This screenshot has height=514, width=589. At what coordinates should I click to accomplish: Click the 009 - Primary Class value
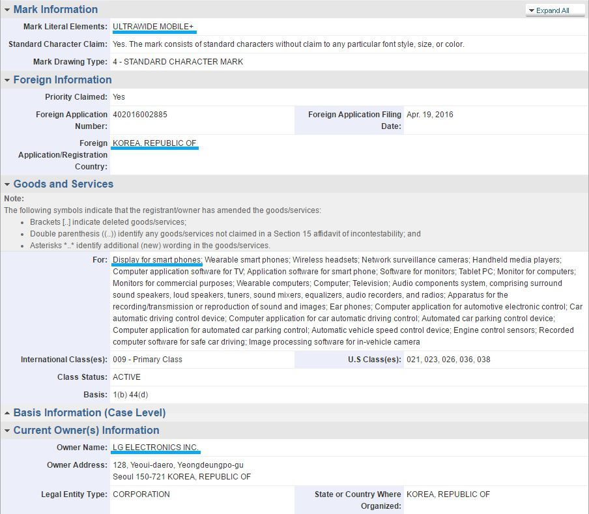[x=147, y=360]
